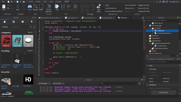The image size is (181, 102).
Task: Fold the function at line 4
Action: (43, 27)
